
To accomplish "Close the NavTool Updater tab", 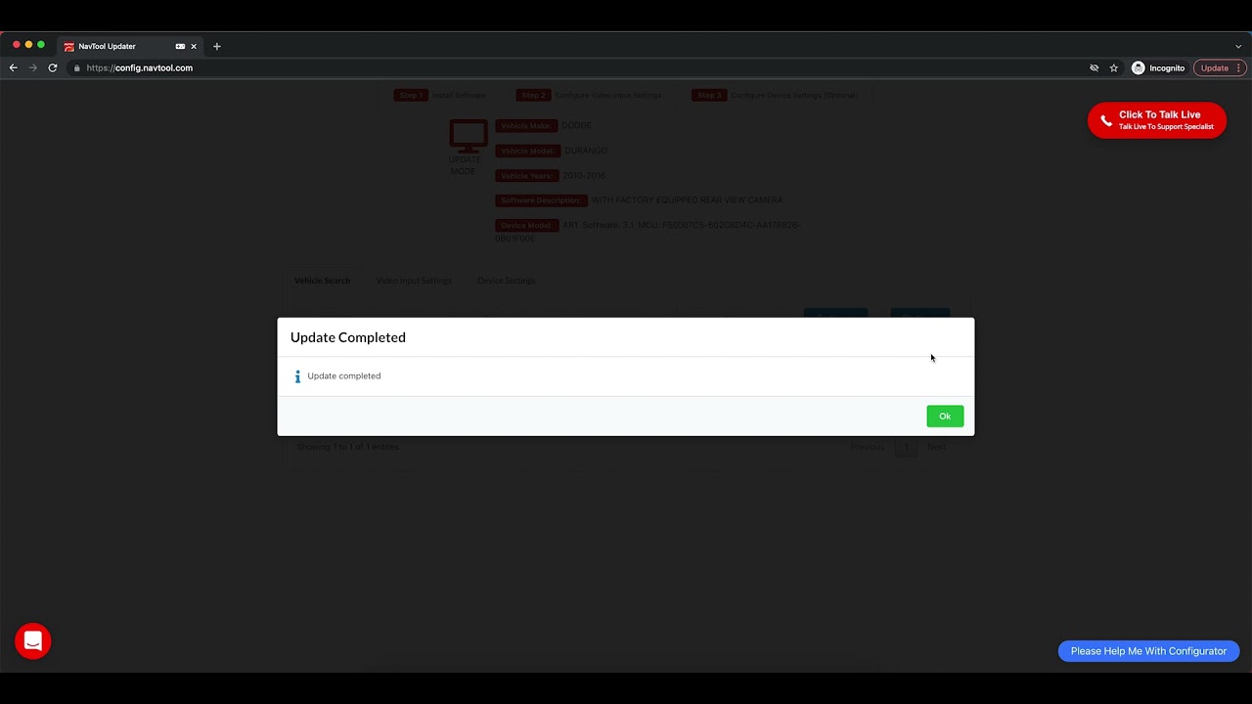I will 194,46.
